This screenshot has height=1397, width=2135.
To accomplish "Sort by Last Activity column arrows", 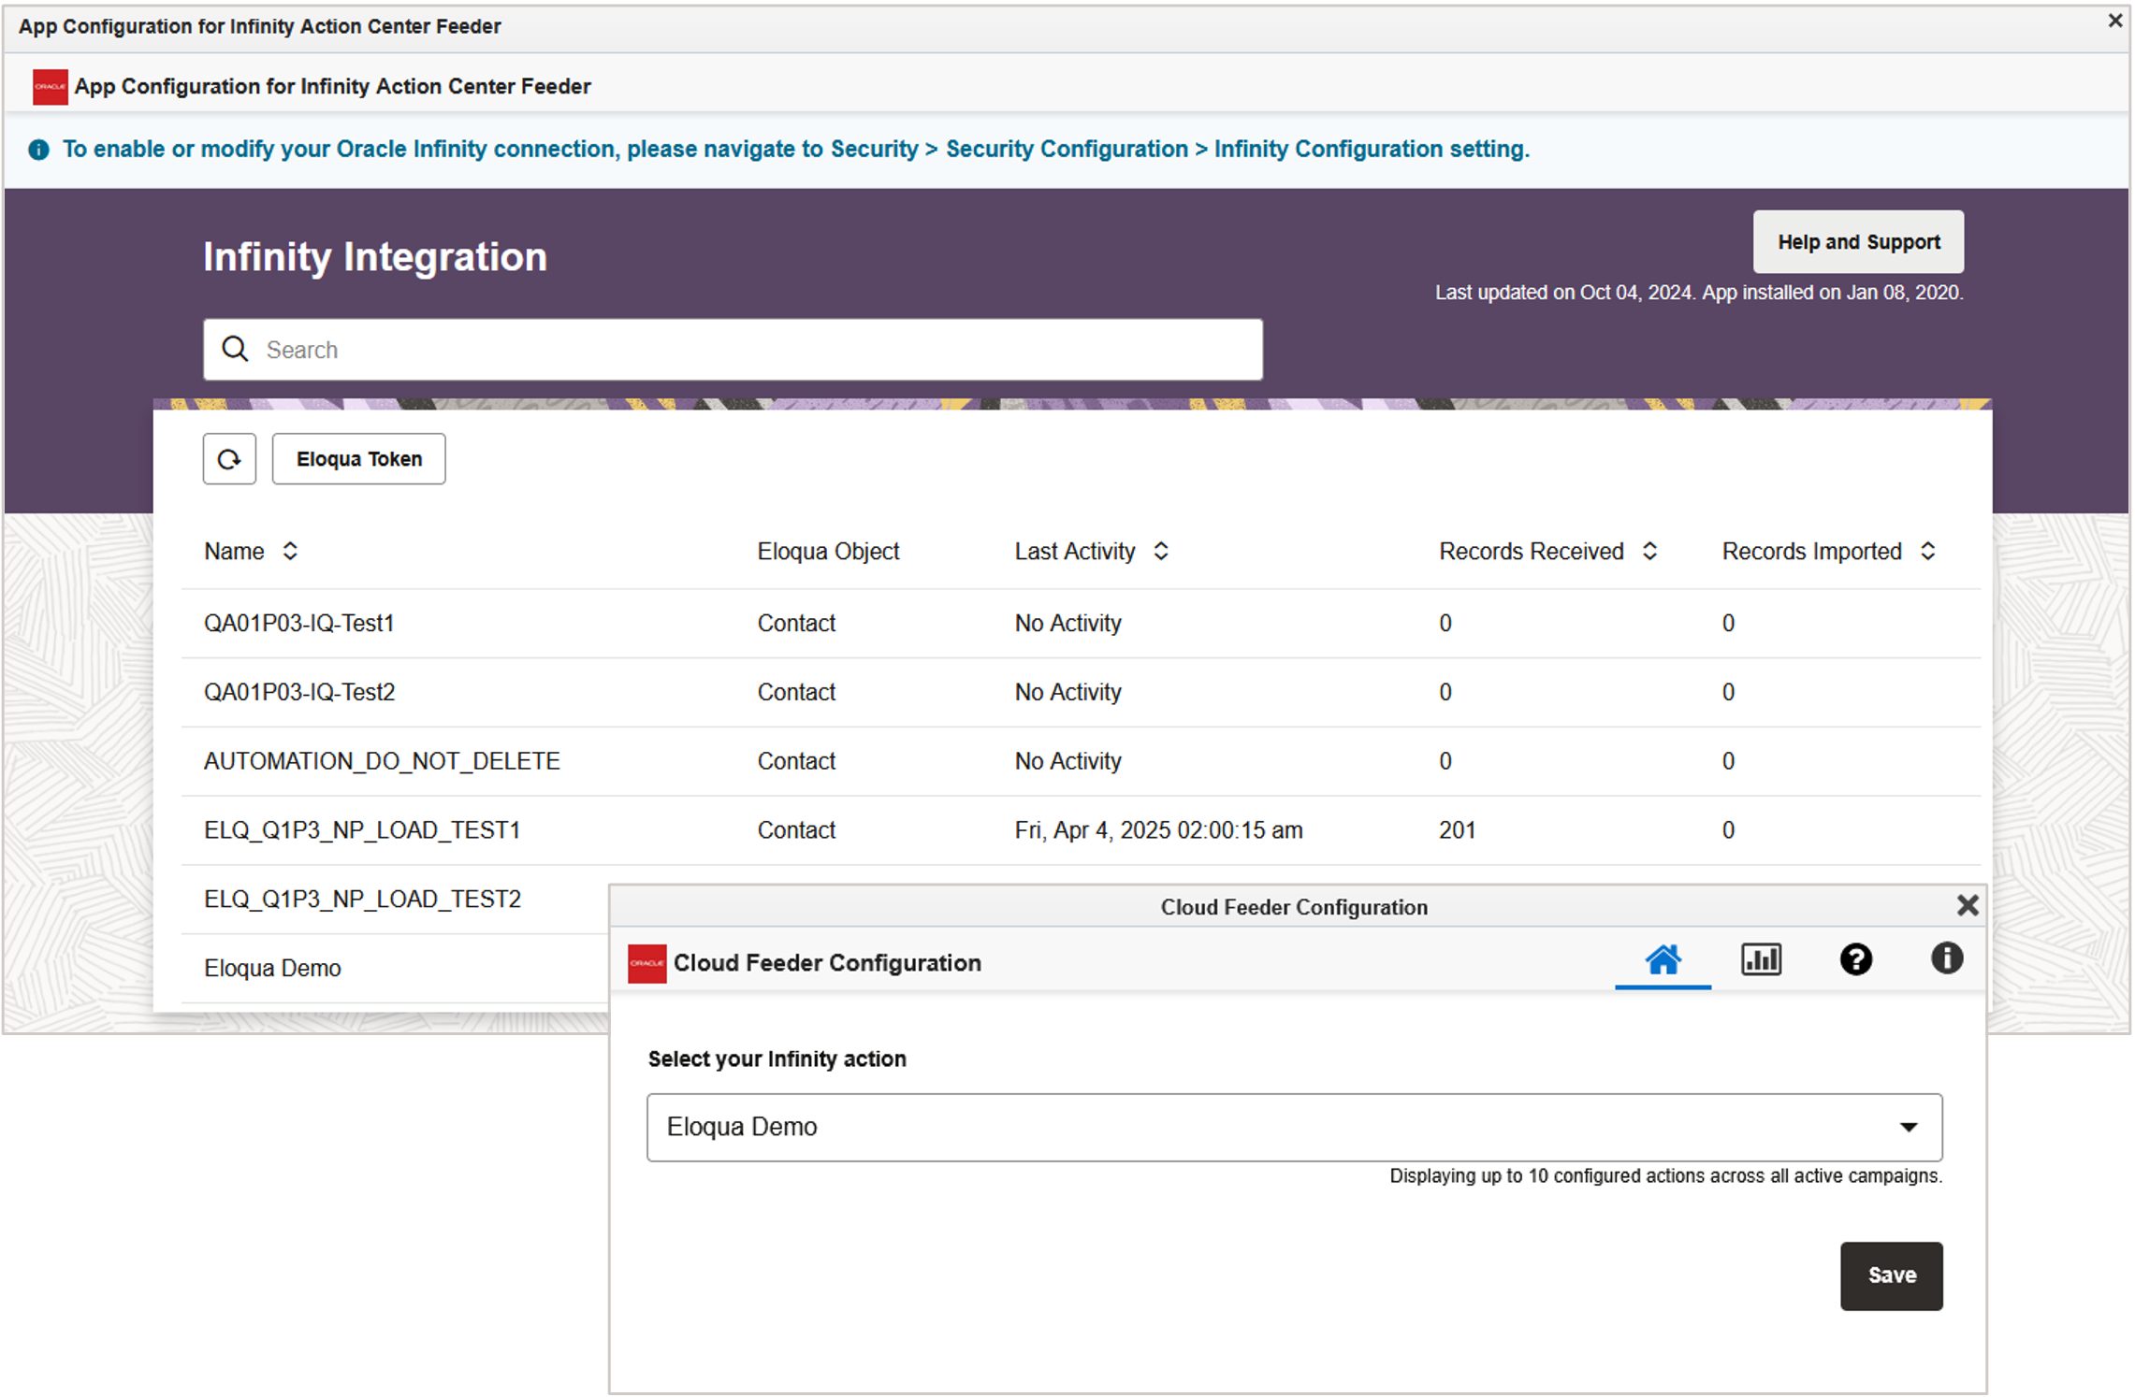I will [x=1161, y=551].
